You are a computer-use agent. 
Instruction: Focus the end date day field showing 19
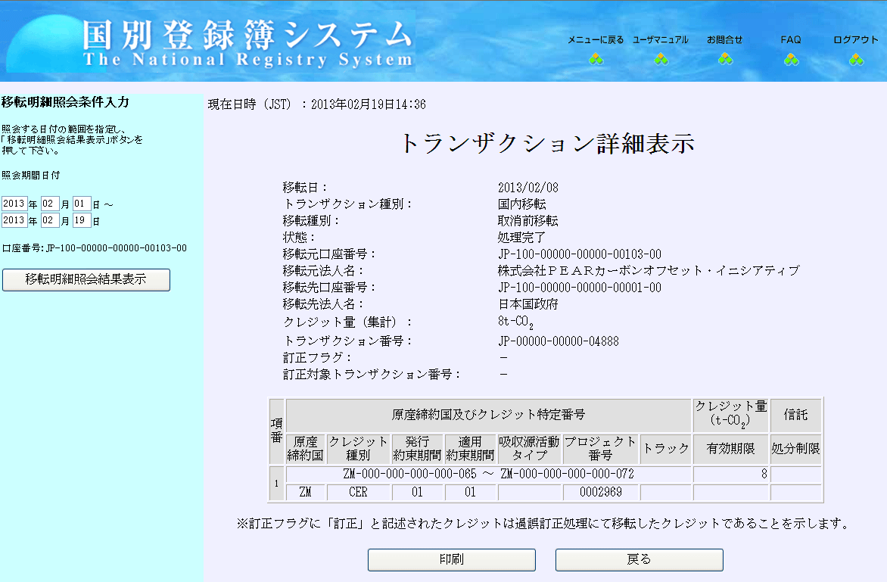(x=82, y=220)
